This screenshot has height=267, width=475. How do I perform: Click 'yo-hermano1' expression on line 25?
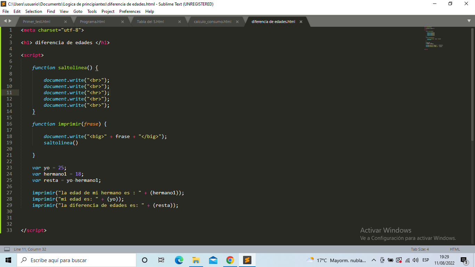82,180
